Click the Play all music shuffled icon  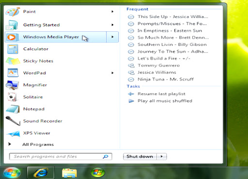click(x=131, y=101)
